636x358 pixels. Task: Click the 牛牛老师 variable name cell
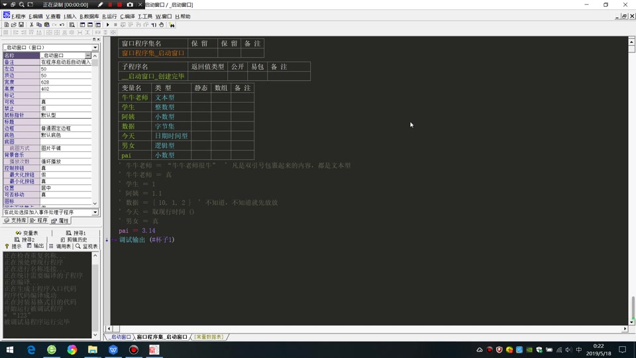[135, 97]
